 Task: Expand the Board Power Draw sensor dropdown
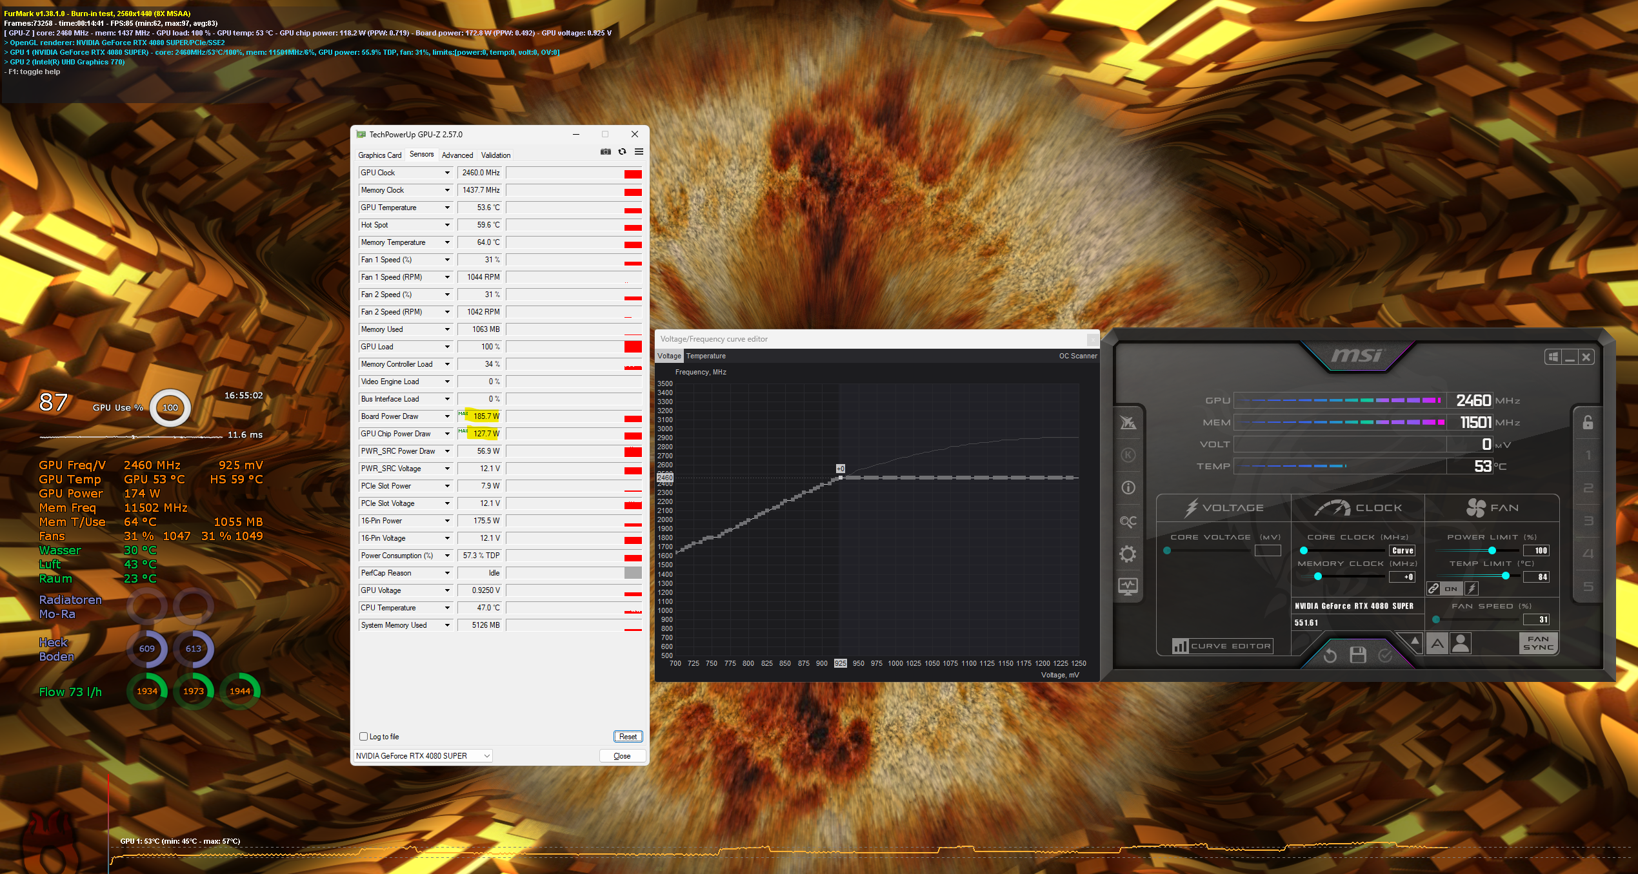point(447,416)
